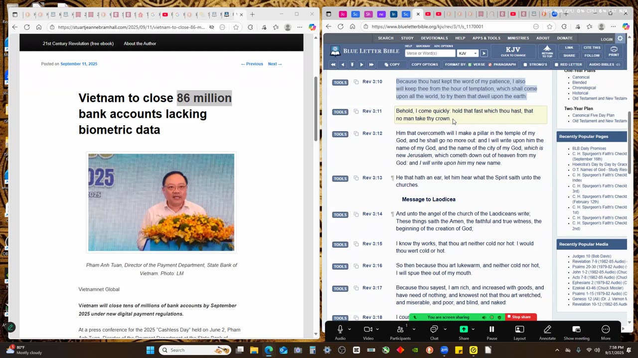The image size is (638, 358).
Task: Stop the Zoom screen share
Action: click(521, 317)
